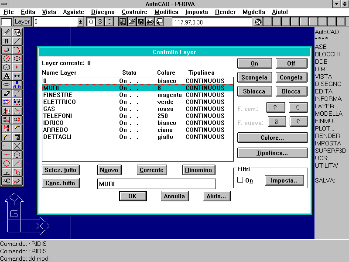Click the Save floppy disk icon
This screenshot has height=262, width=349.
(x=141, y=22)
